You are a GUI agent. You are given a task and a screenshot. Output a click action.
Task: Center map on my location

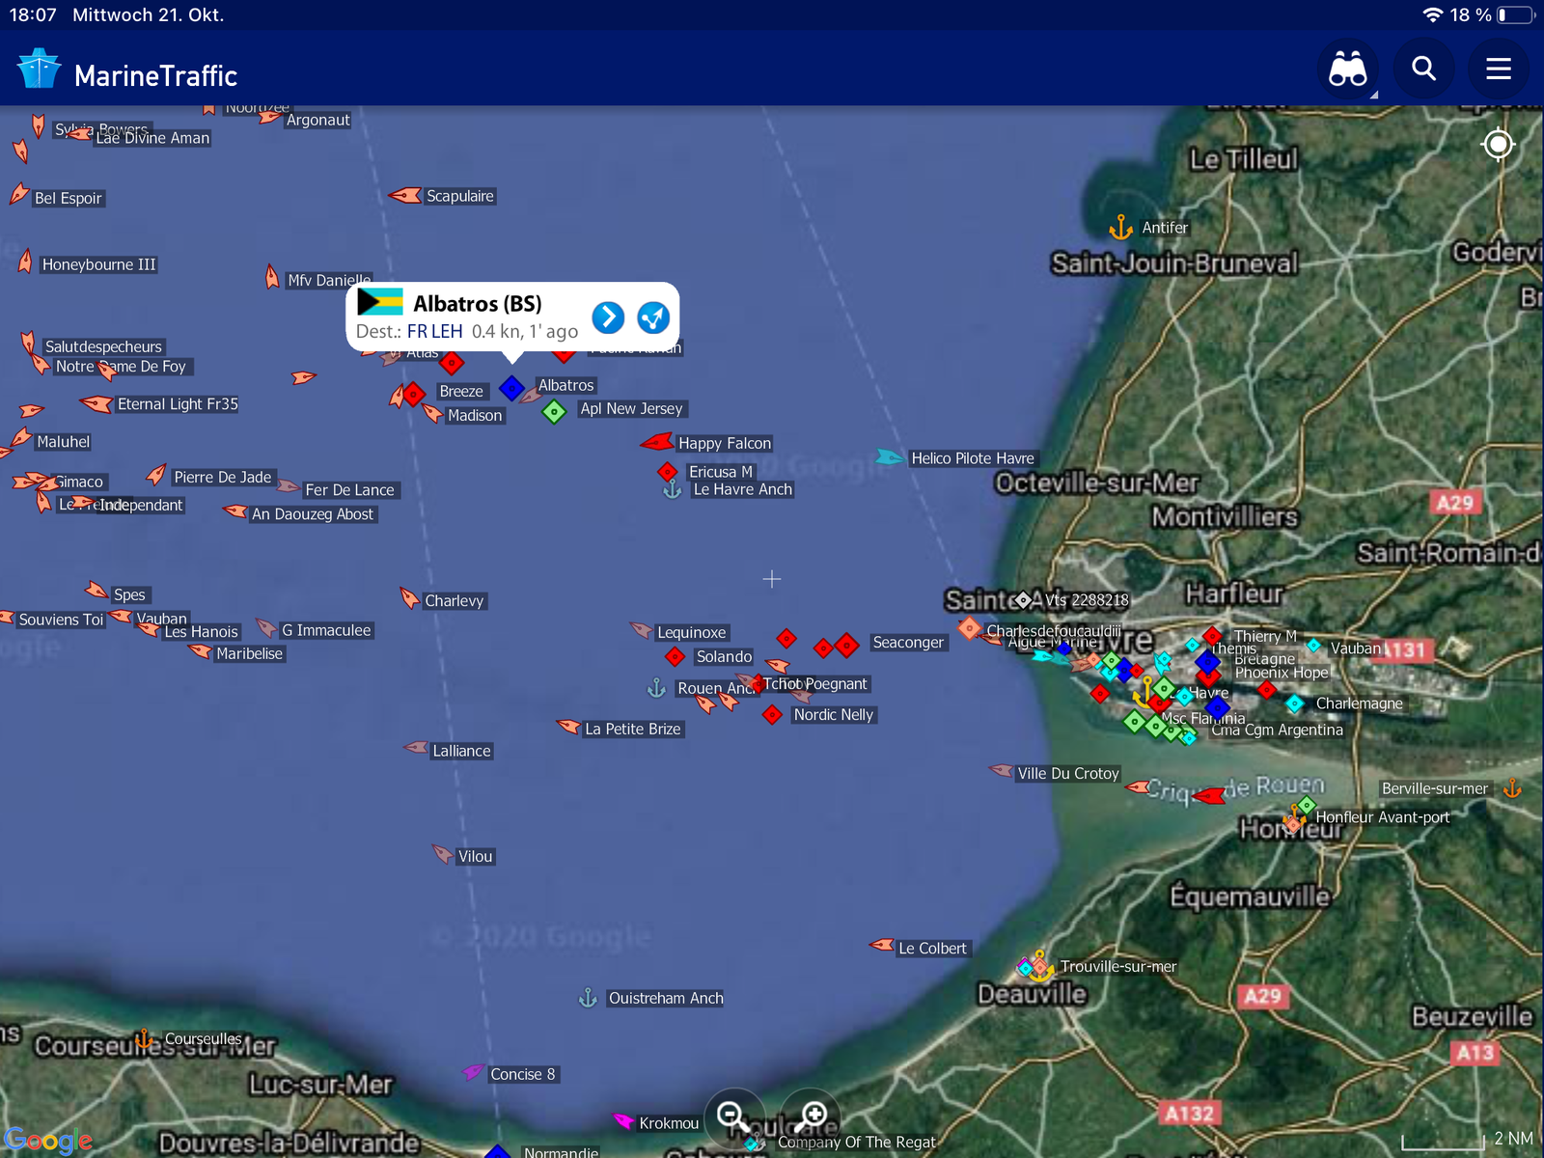pyautogui.click(x=1498, y=145)
